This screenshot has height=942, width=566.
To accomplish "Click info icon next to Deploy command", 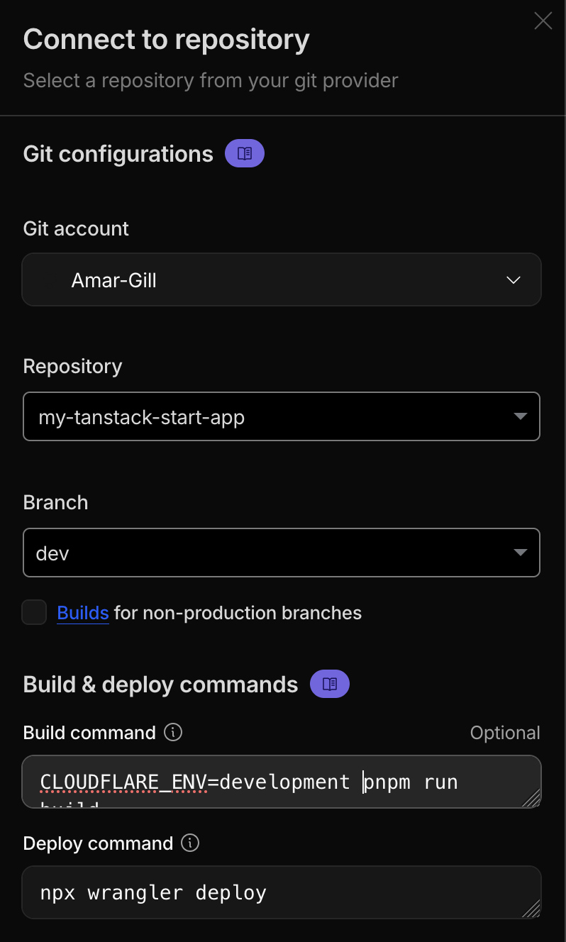I will 190,843.
